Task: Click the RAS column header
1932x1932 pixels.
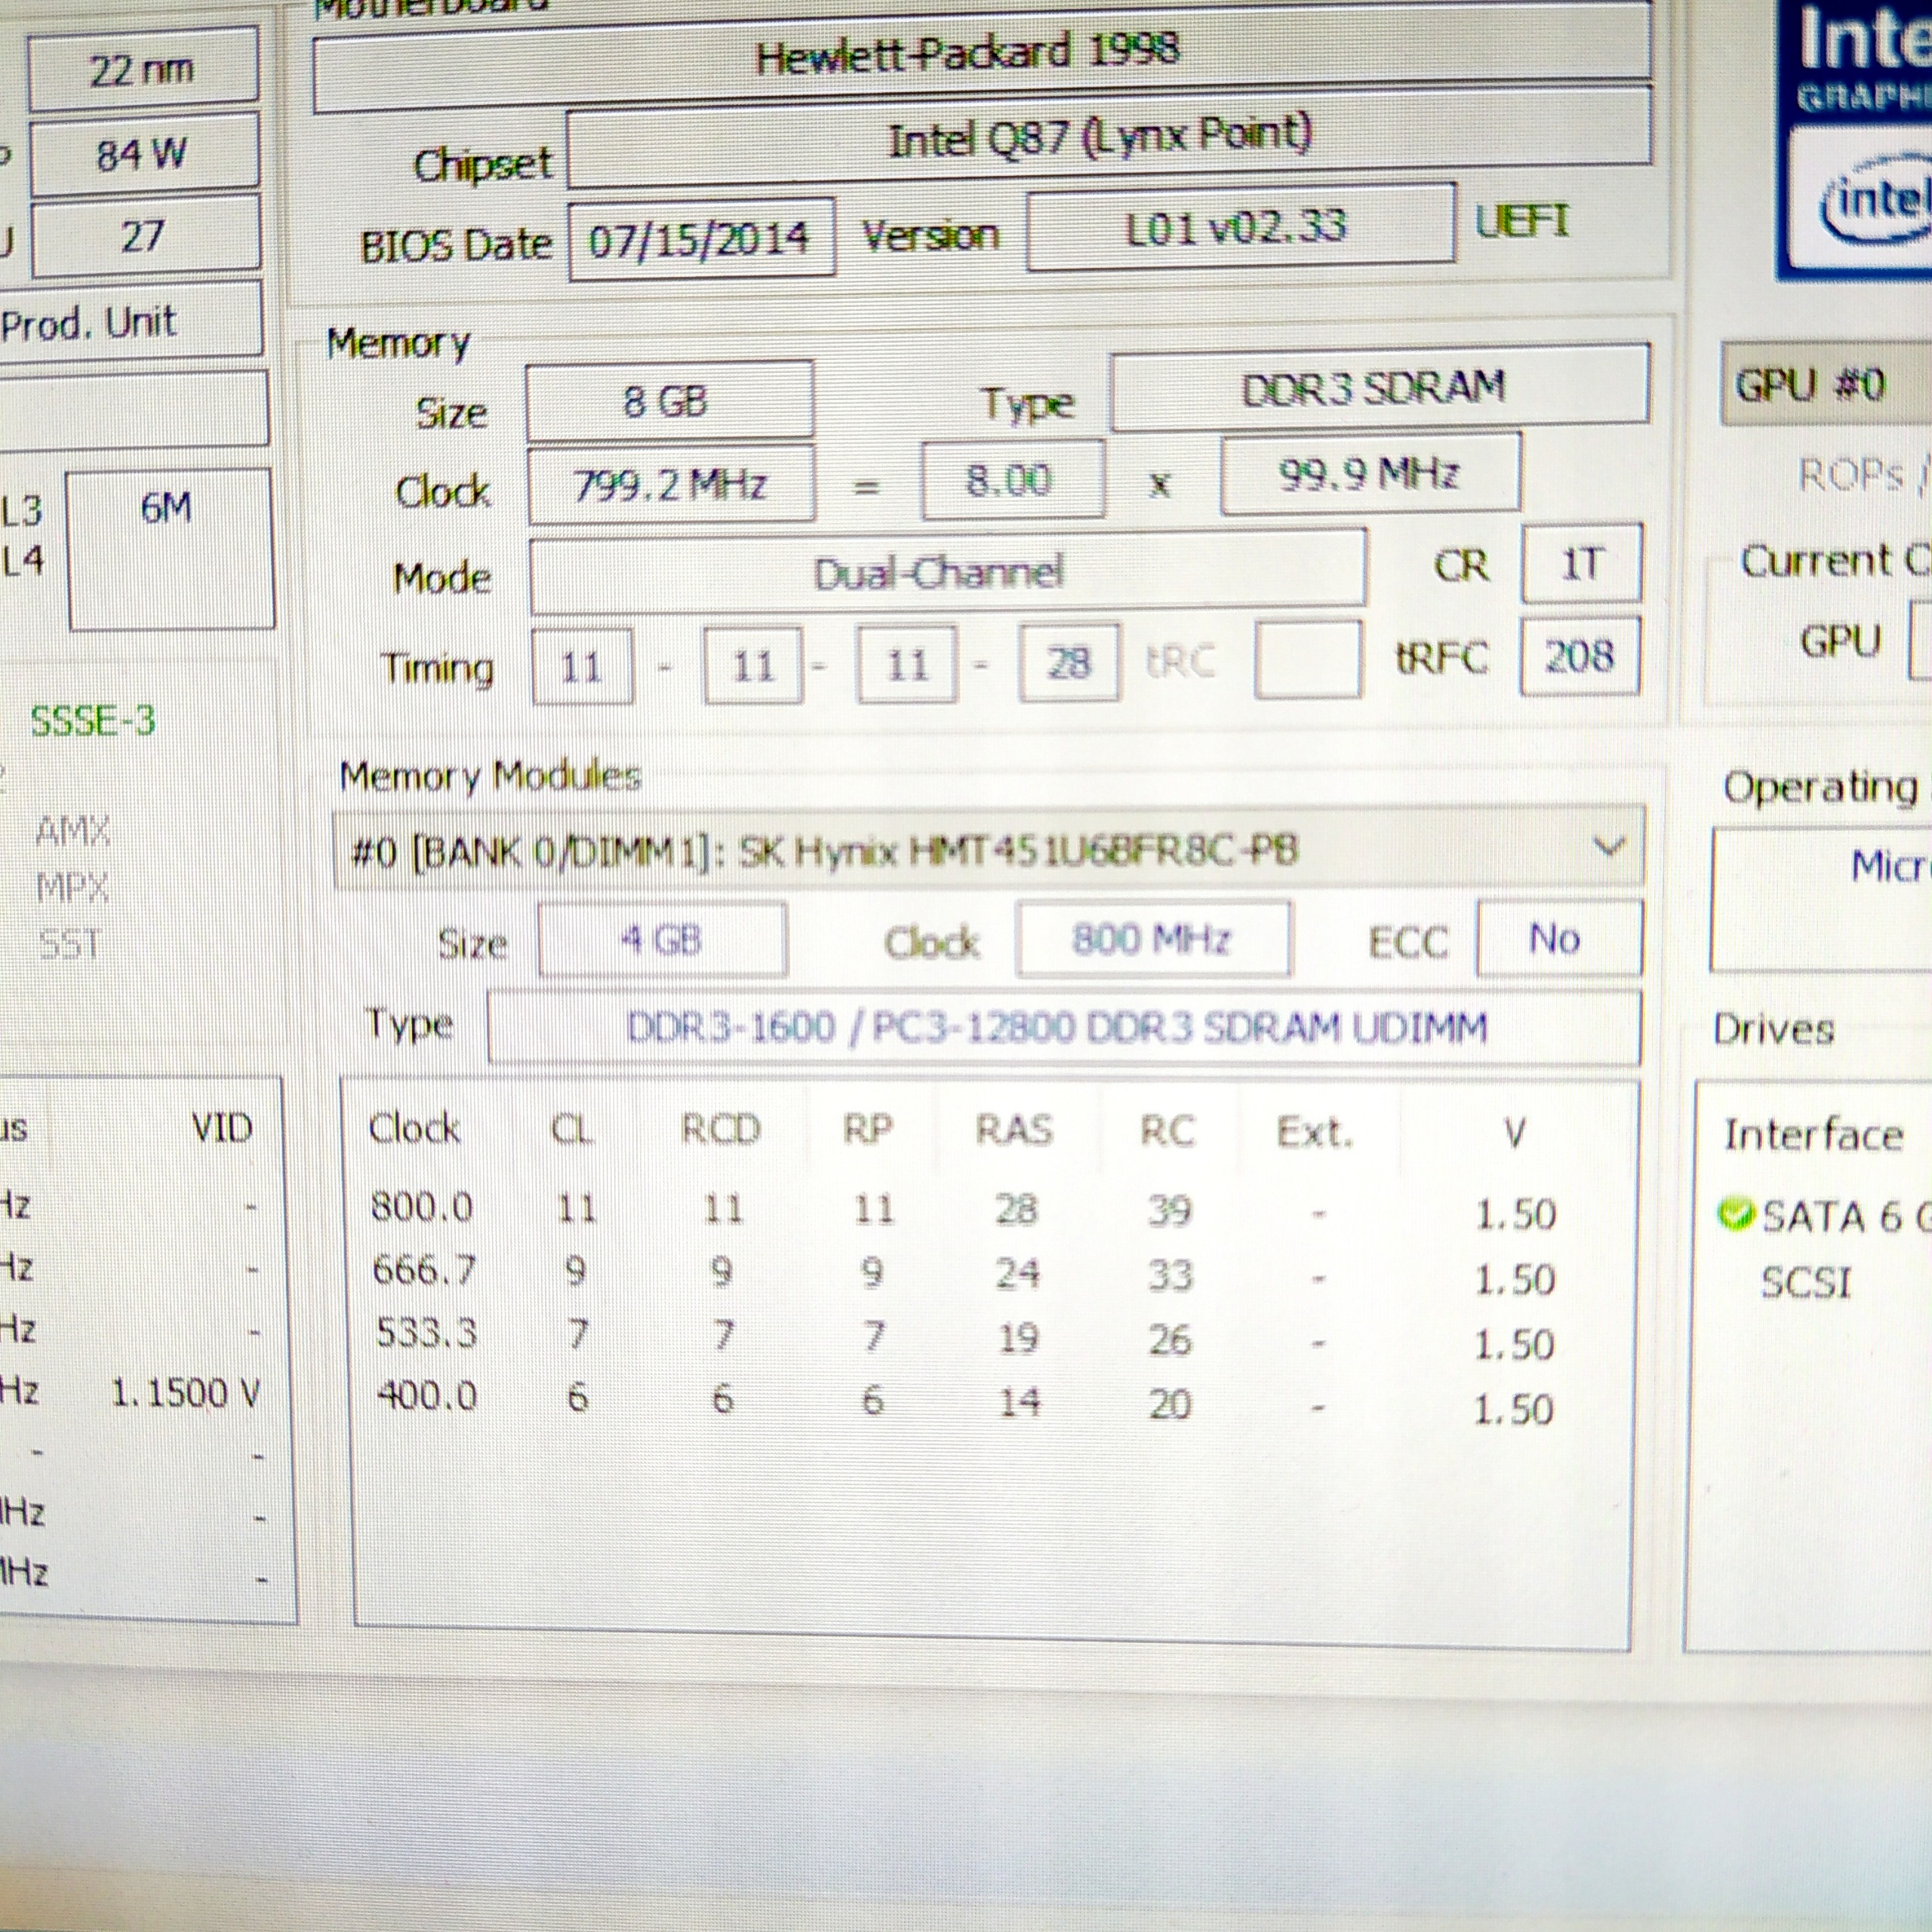Action: click(x=1014, y=1130)
